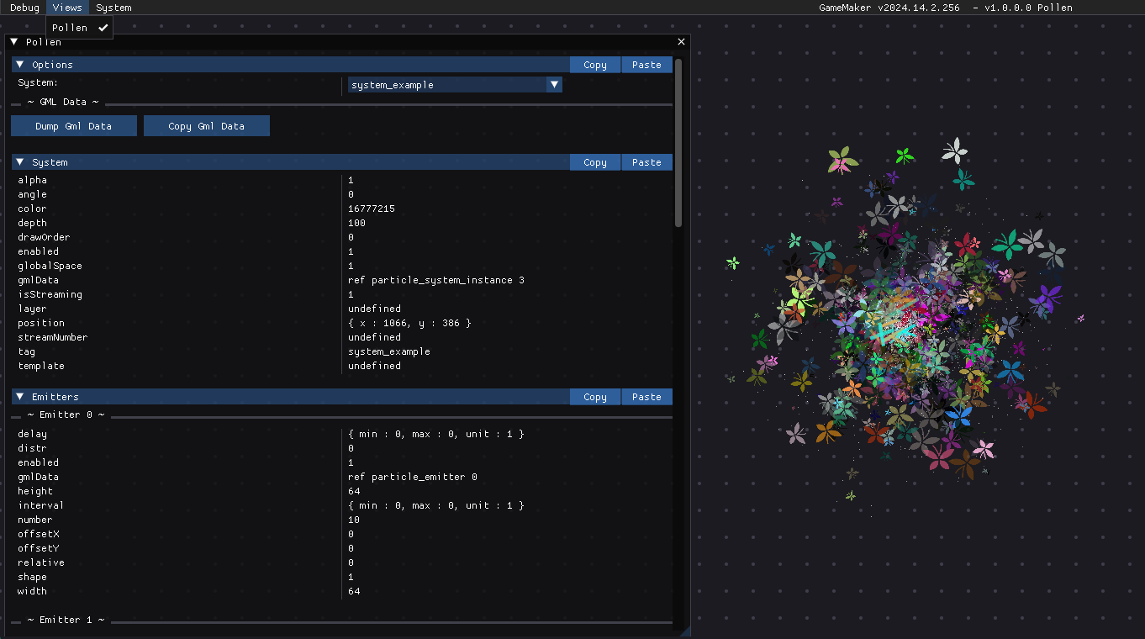This screenshot has height=639, width=1145.
Task: Click the Dump Gml Data button
Action: click(73, 126)
